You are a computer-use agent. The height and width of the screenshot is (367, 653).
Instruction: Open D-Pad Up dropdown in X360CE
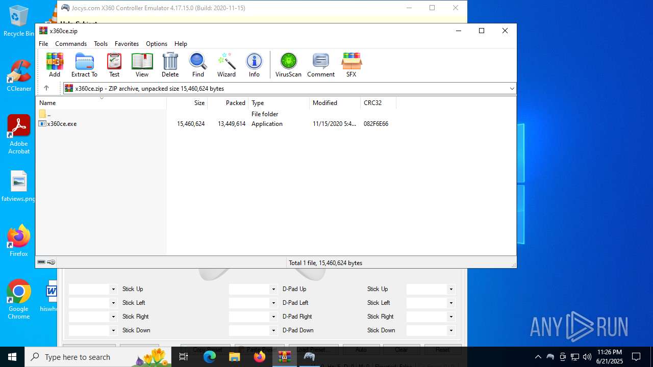[x=273, y=290]
